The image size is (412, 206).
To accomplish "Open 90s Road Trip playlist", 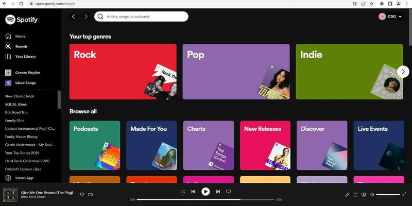I will click(x=16, y=112).
